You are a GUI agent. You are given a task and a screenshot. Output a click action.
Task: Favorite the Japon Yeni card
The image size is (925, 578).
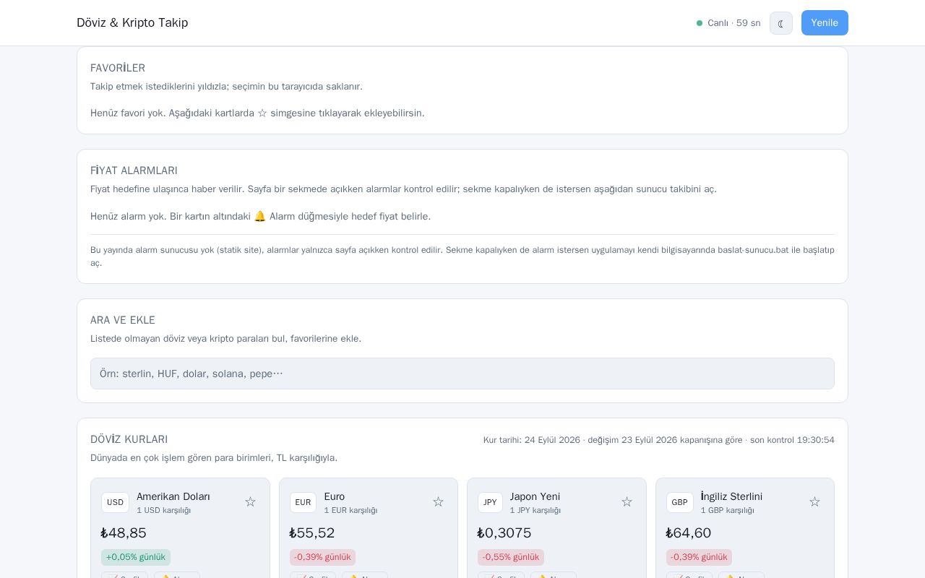pyautogui.click(x=627, y=502)
